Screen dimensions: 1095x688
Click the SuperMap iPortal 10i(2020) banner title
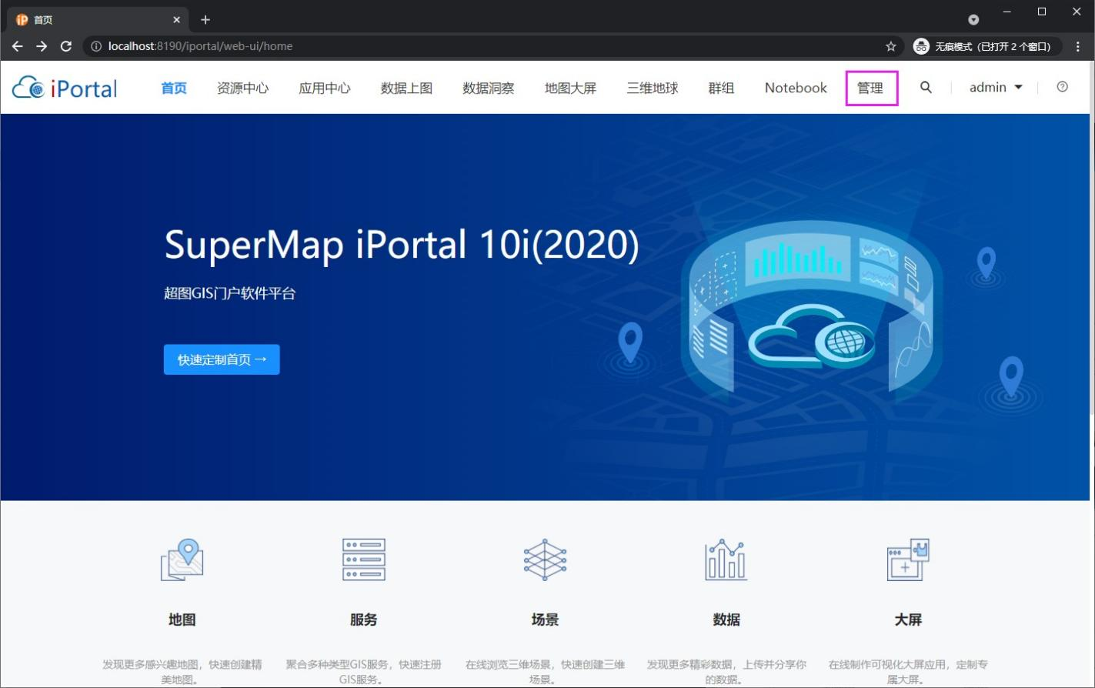pyautogui.click(x=402, y=245)
